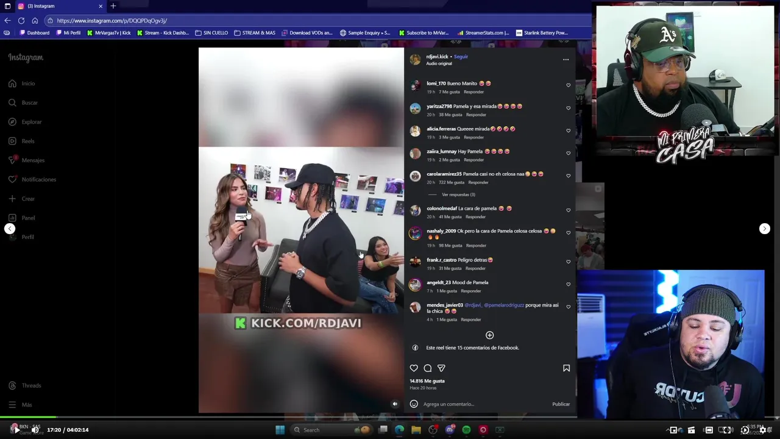Like lomi_170's comment
The height and width of the screenshot is (439, 780).
(569, 85)
